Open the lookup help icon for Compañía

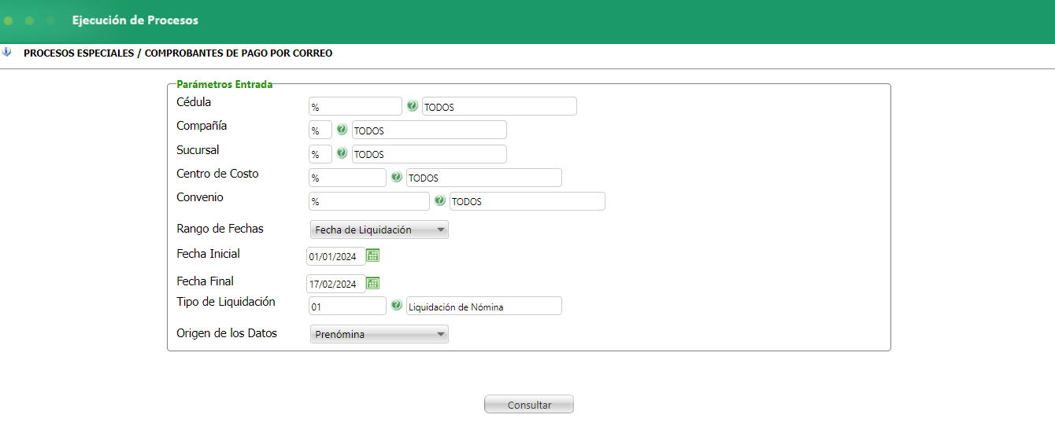click(342, 130)
